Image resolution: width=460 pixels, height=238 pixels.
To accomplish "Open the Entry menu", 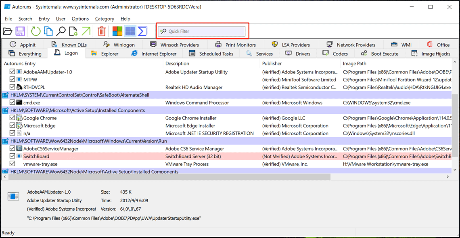I will (44, 19).
